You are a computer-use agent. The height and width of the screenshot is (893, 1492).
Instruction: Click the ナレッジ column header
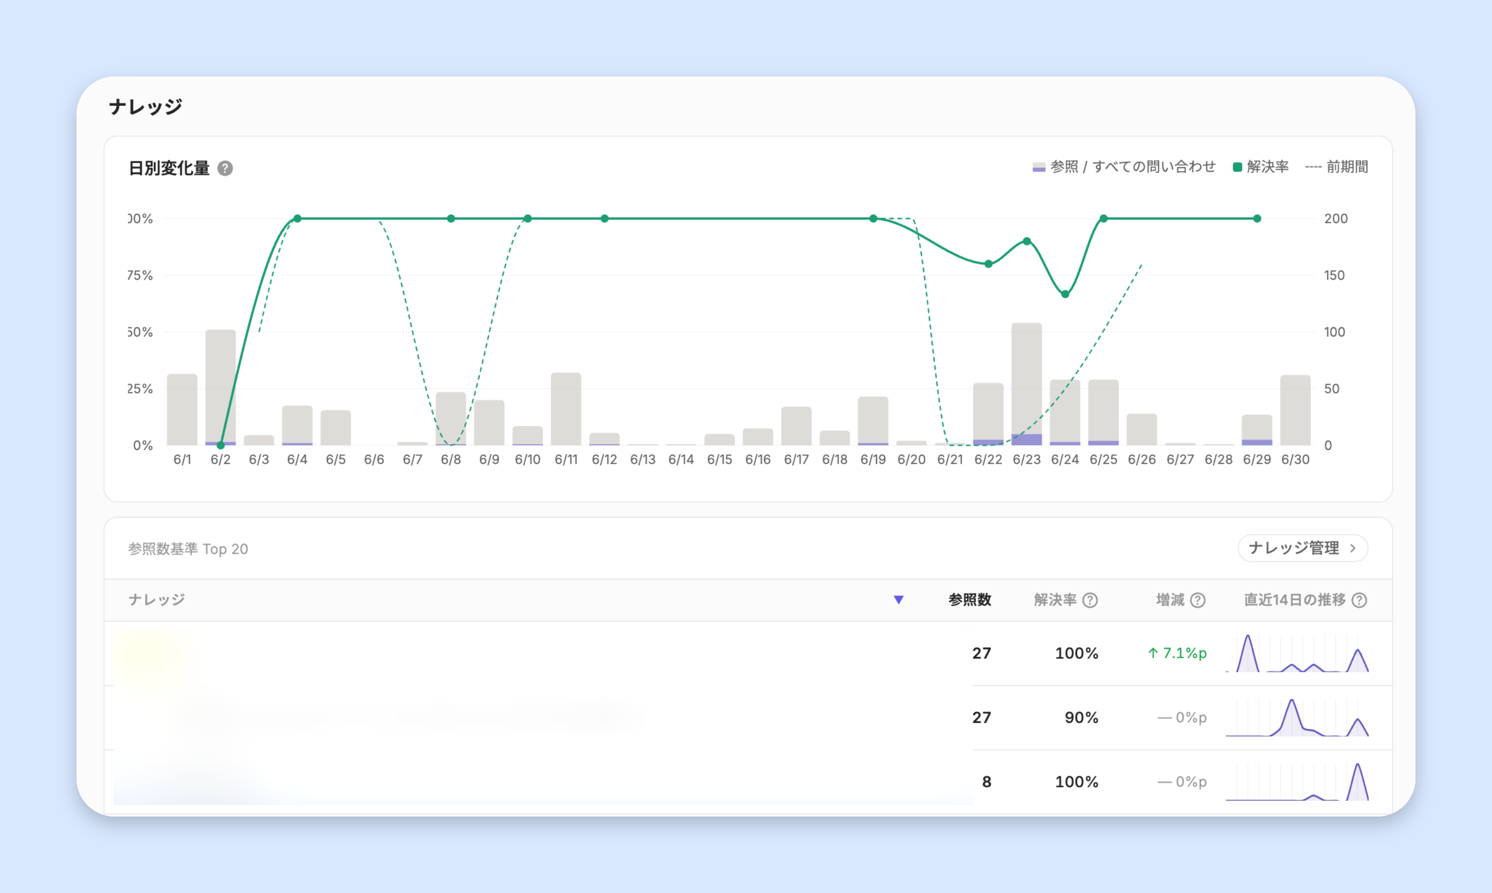(x=156, y=599)
